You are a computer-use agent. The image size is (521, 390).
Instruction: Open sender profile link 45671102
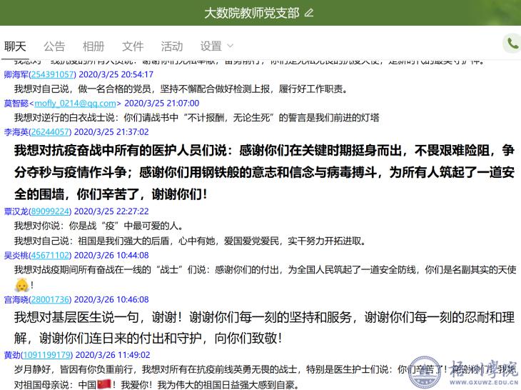click(x=51, y=255)
